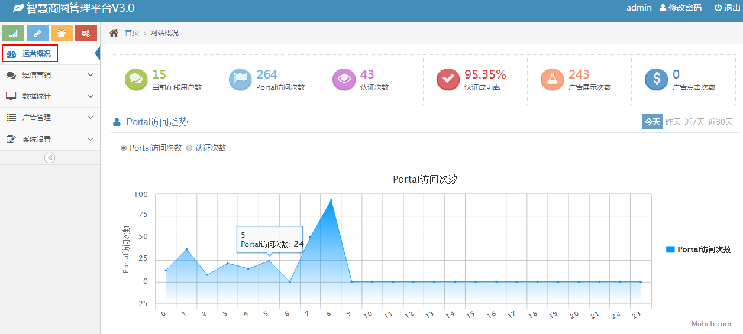Switch chart range to 近7天
Screen dimensions: 743x334
pos(694,122)
